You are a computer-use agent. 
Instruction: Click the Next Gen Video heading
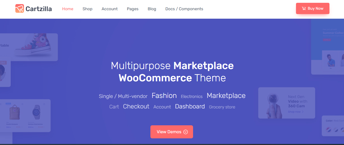pyautogui.click(x=298, y=101)
